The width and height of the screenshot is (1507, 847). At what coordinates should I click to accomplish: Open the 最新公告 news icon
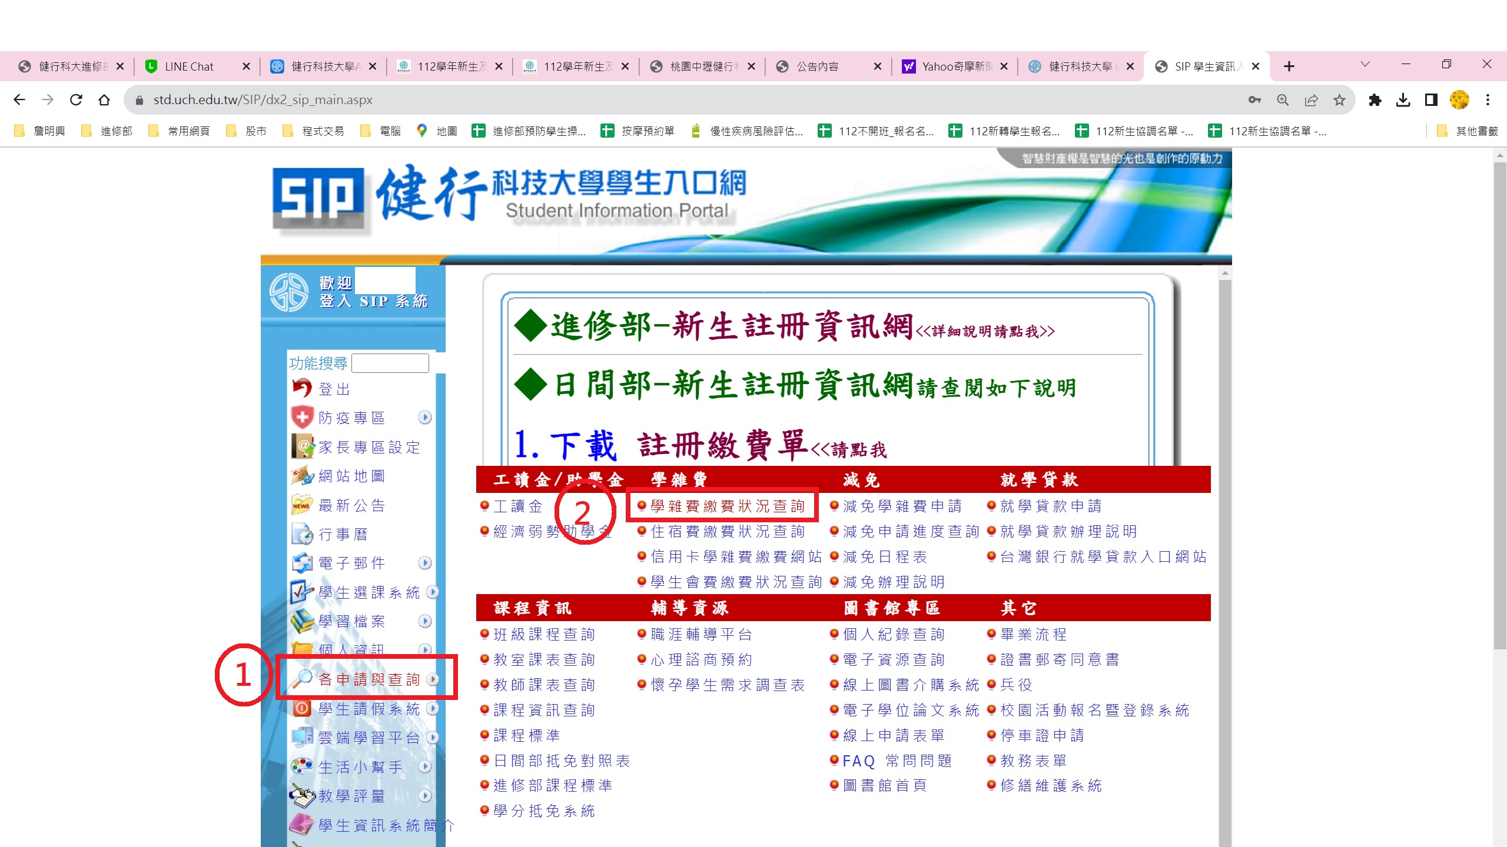303,505
